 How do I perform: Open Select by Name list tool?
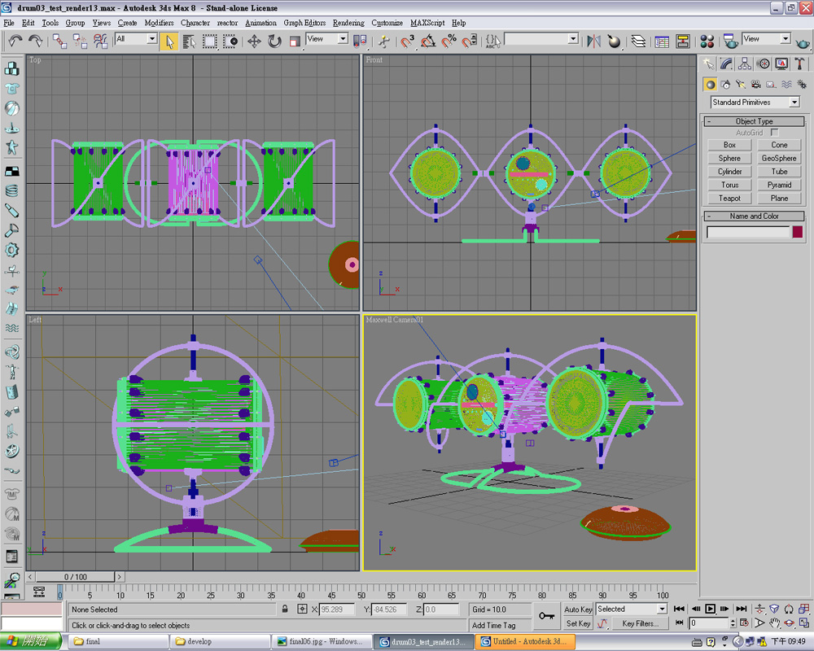pos(189,41)
